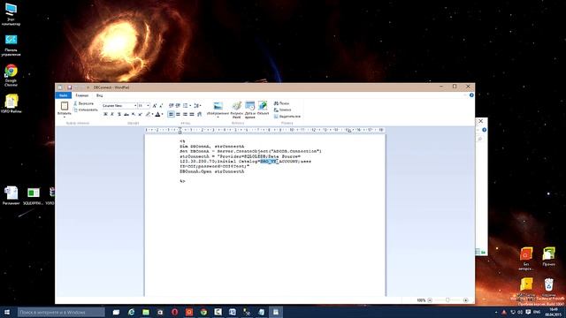Toggle underline formatting in WordPad
This screenshot has width=566, height=318.
point(119,114)
